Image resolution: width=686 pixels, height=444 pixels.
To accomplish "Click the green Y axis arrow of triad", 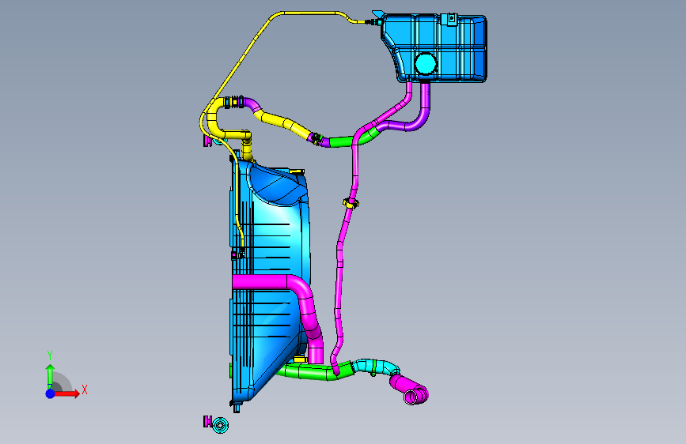I will (51, 376).
